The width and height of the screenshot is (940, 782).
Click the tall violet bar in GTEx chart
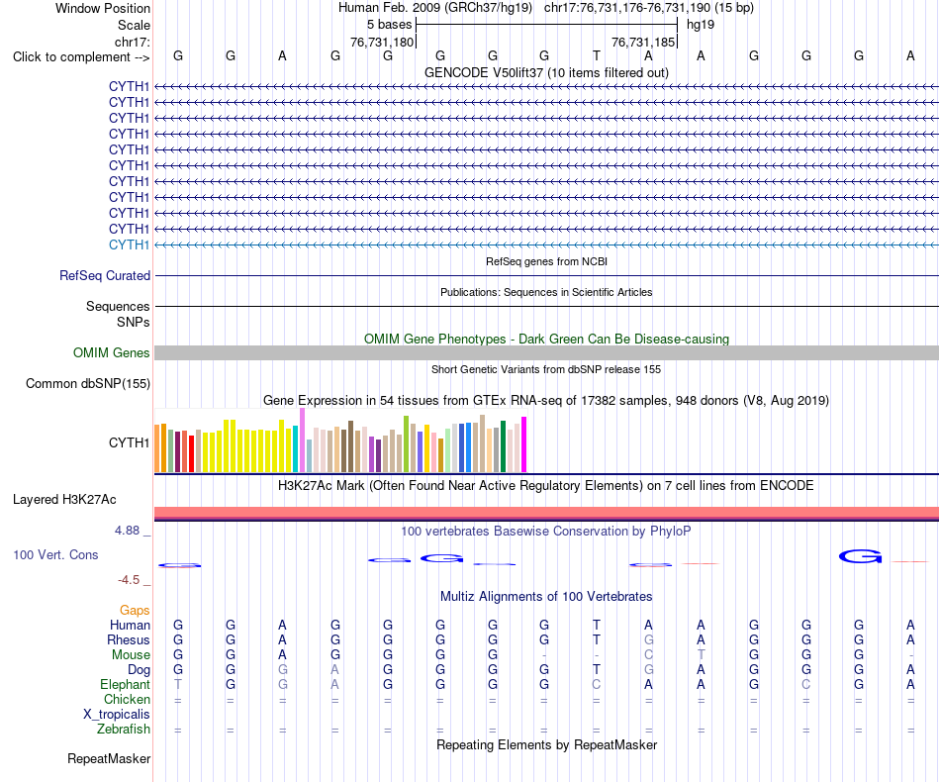click(x=302, y=440)
